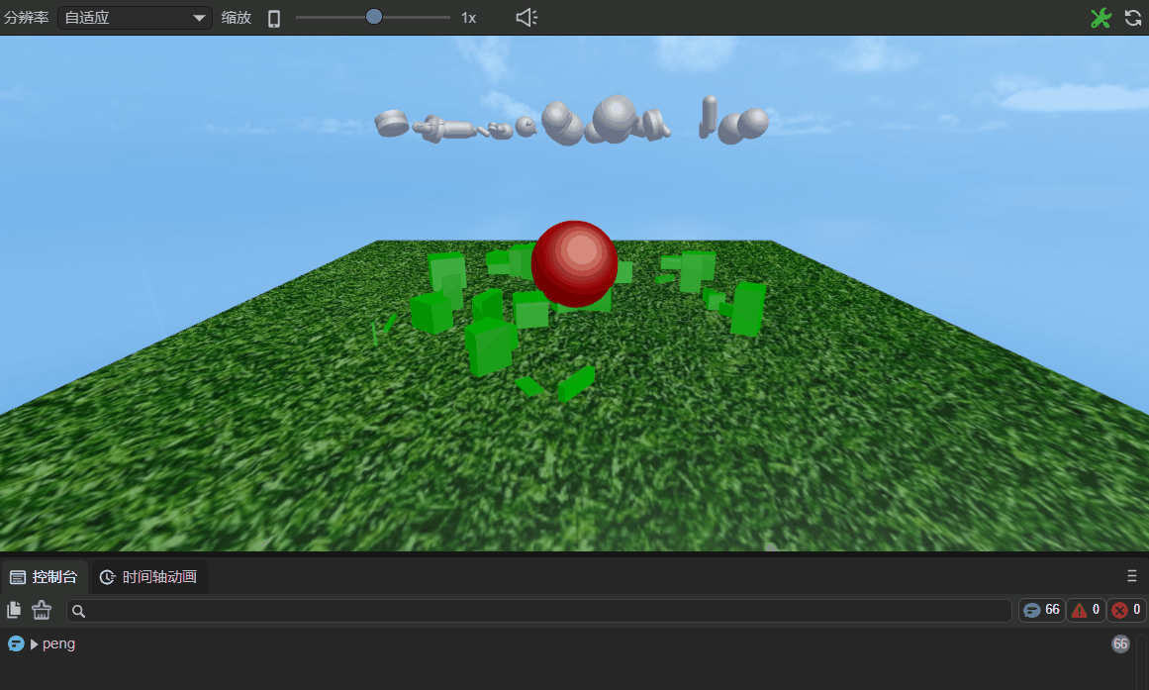Viewport: 1149px width, 690px height.
Task: Open debug tools with green wrench icon
Action: click(1101, 18)
